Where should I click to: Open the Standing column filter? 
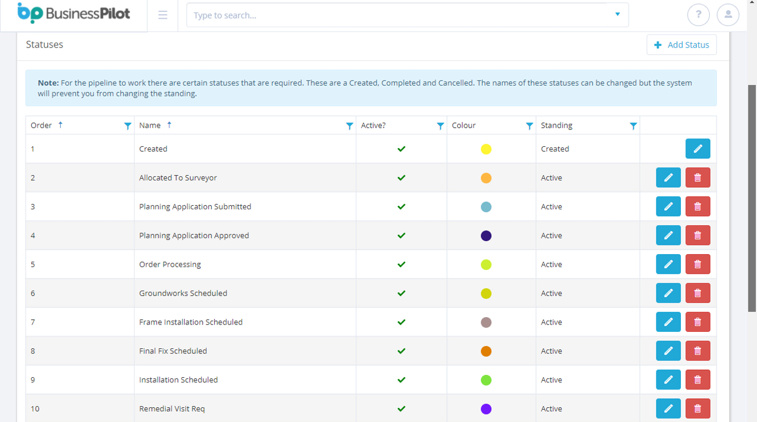(633, 126)
